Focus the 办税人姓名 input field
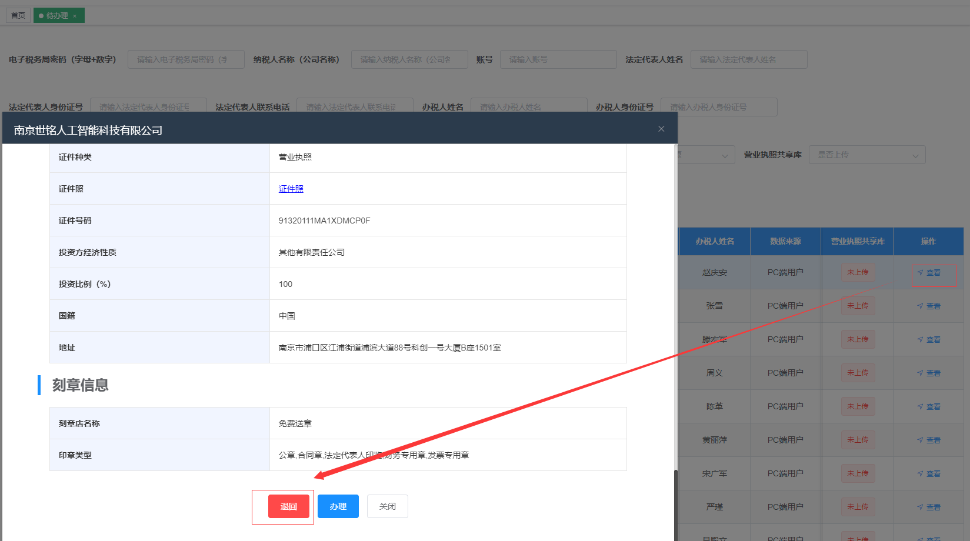Viewport: 970px width, 541px height. (529, 106)
